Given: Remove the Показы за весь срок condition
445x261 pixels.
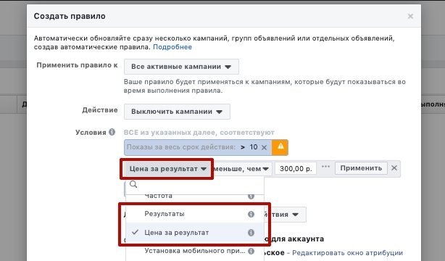Looking at the screenshot, I should 264,147.
